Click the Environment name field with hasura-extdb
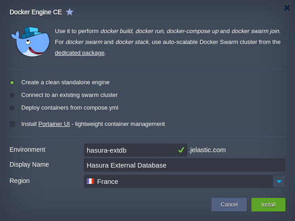295x221 pixels. point(135,150)
